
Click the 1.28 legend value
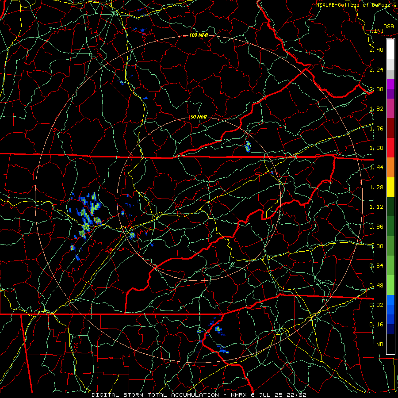tap(376, 188)
